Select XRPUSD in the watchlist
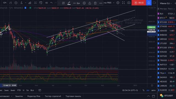176x99 pixels. 167,39
